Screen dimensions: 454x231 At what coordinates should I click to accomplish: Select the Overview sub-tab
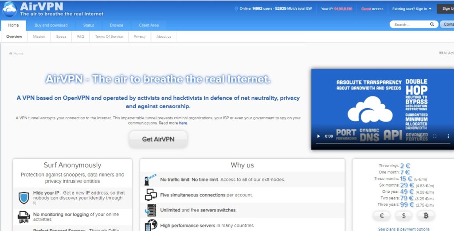click(x=14, y=36)
